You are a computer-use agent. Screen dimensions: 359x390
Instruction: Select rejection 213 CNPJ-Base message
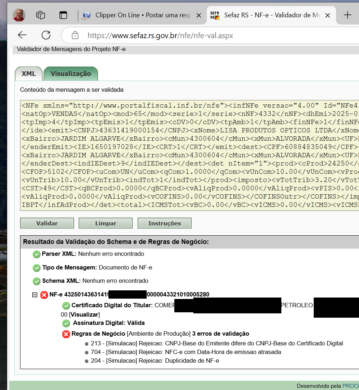217,343
